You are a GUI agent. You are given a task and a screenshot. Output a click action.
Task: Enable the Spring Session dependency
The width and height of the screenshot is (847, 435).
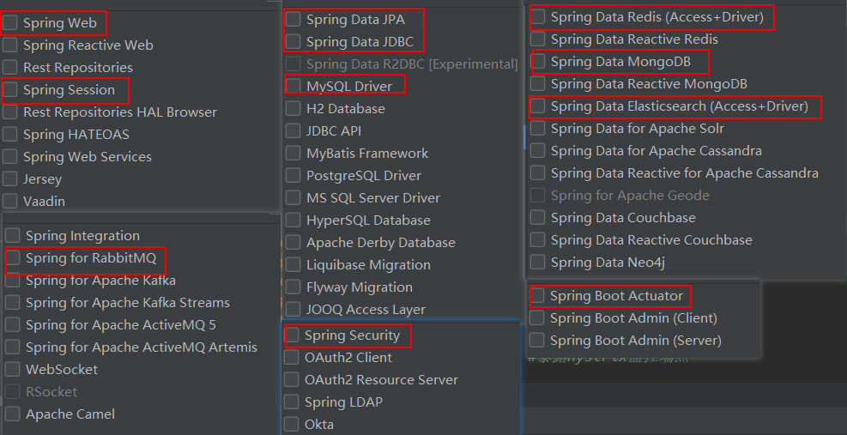(10, 90)
